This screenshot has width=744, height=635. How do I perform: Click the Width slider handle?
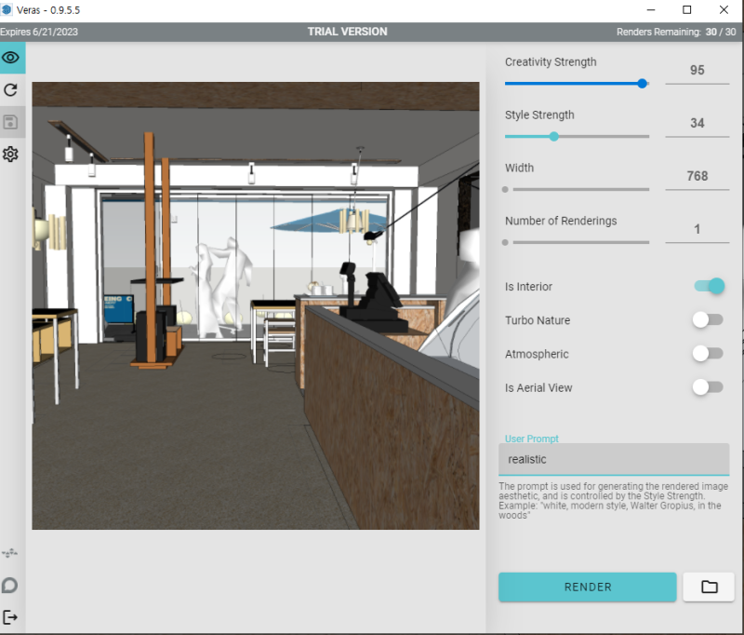tap(505, 190)
